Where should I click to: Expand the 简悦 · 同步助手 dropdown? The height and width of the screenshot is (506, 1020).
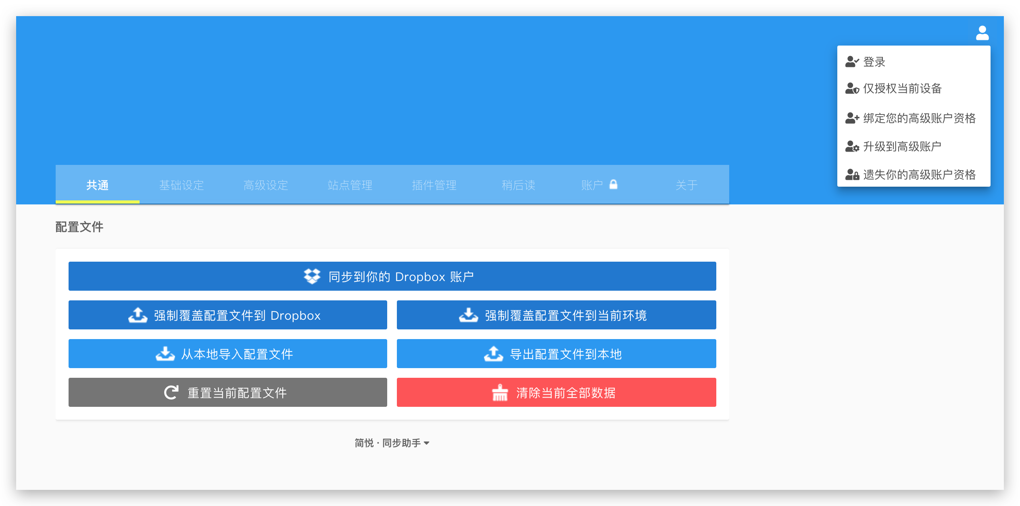(392, 443)
